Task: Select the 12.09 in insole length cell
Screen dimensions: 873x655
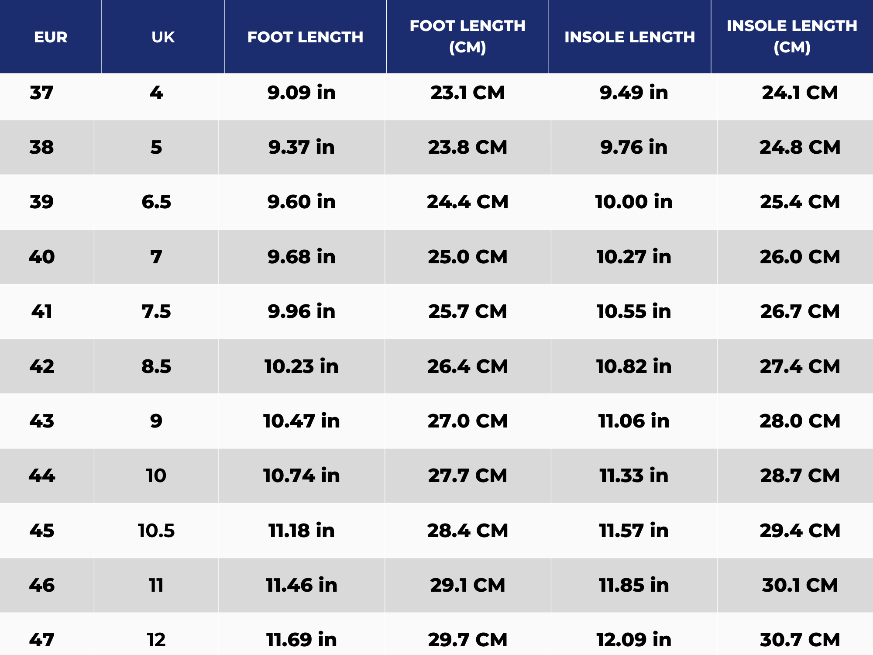Action: point(633,640)
